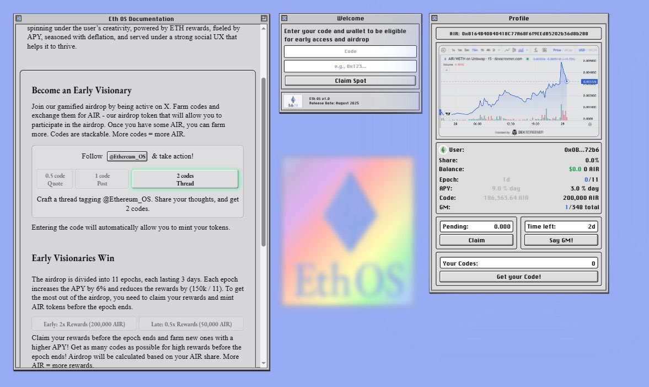Select the 5m chart timeframe
Image resolution: width=649 pixels, height=387 pixels.
click(x=467, y=50)
